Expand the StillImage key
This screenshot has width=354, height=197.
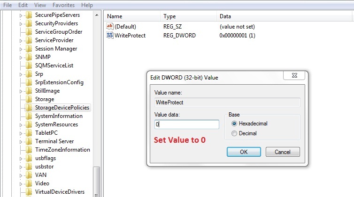click(x=21, y=91)
